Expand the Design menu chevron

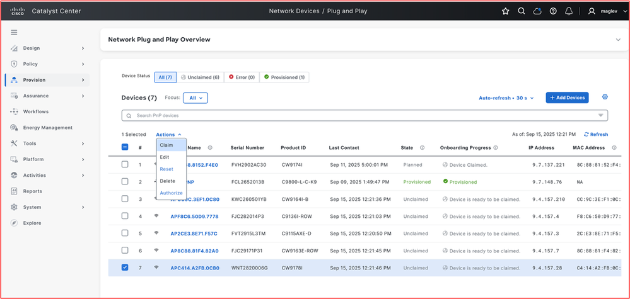(83, 48)
